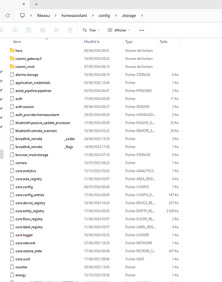
Task: Click date 27/09/2021 18:29 cell
Action: [97, 243]
